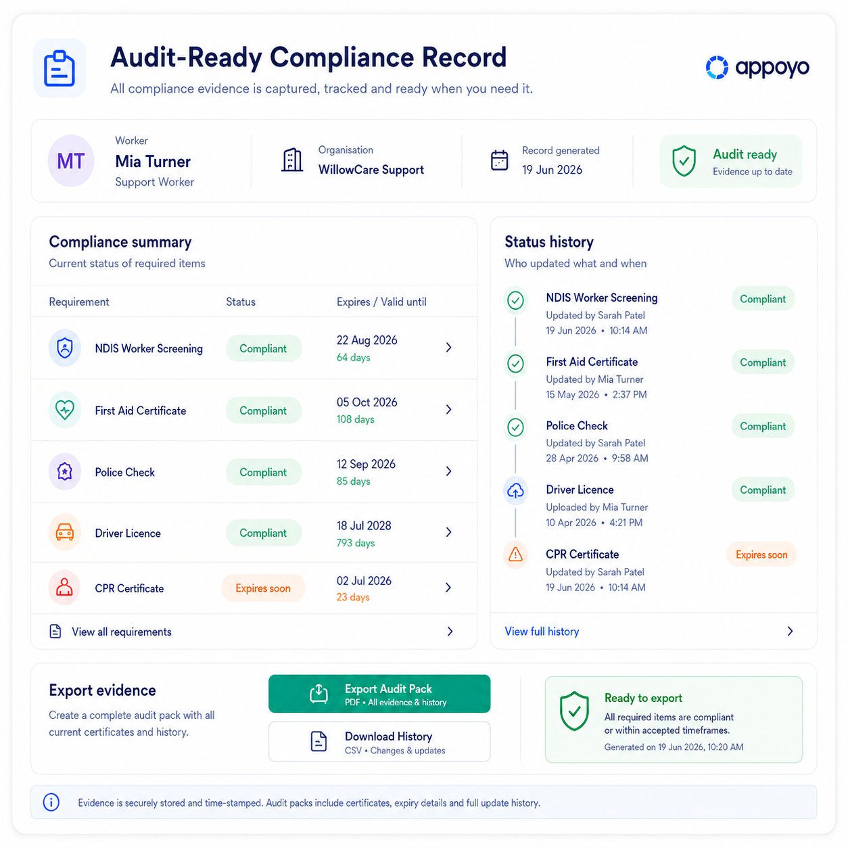The image size is (848, 848).
Task: Click the Expires / Valid until header
Action: coord(381,302)
